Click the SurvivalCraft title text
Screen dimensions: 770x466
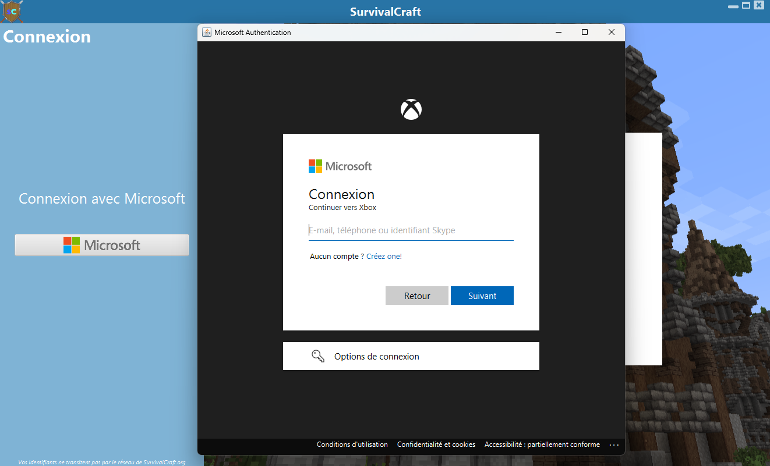[x=386, y=12]
